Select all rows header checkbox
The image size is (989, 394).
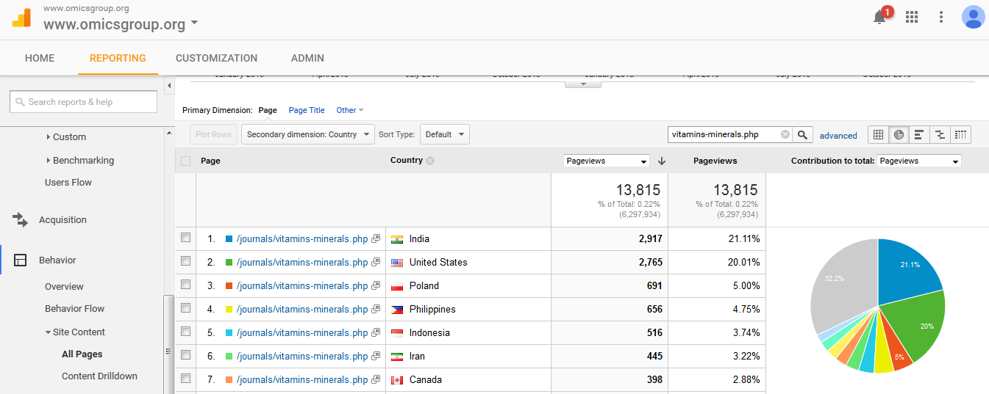click(x=185, y=161)
